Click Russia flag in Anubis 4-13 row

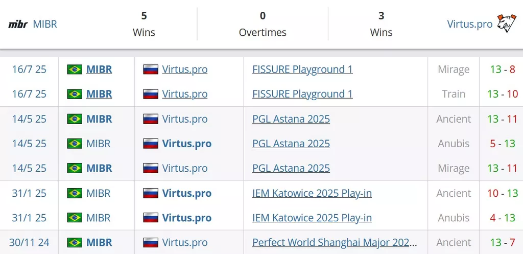151,218
